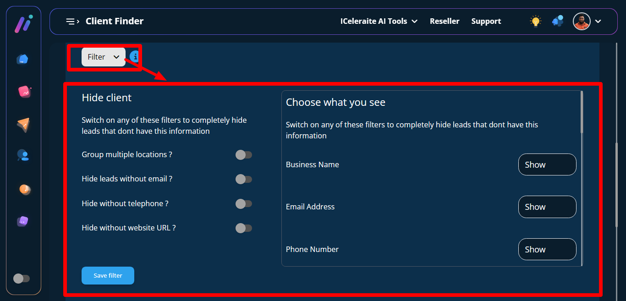Click the blue info icon beside Filter
626x301 pixels.
tap(134, 57)
